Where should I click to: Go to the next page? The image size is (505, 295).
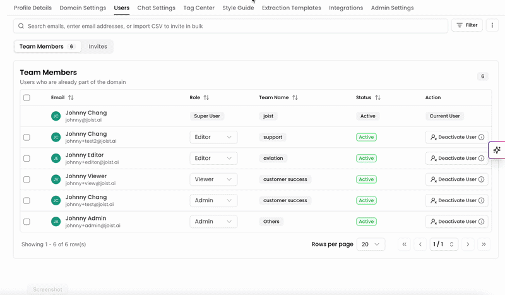click(468, 244)
